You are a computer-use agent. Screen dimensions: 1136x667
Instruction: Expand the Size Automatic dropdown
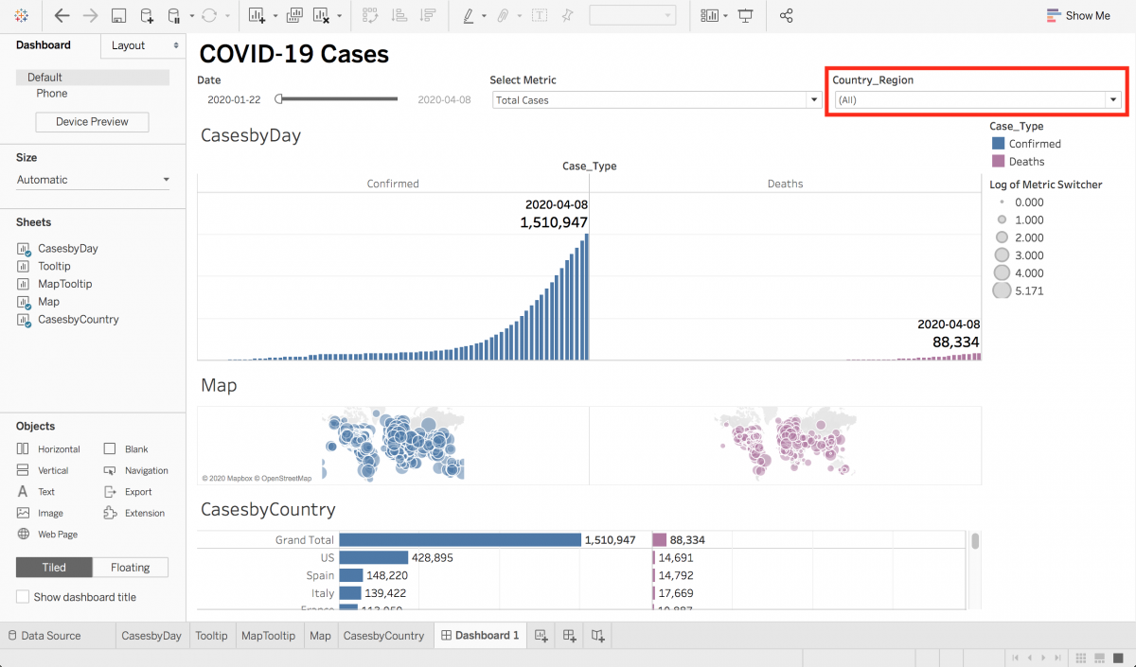tap(167, 180)
